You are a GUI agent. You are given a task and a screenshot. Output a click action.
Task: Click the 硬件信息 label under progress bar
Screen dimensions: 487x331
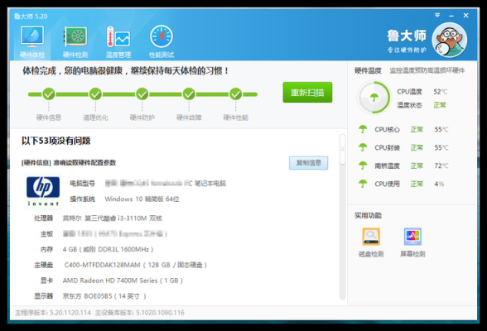point(49,118)
